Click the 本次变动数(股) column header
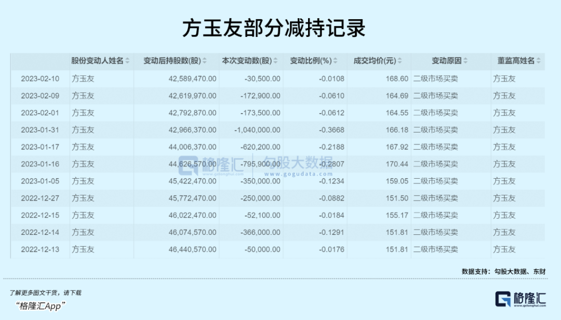This screenshot has width=561, height=320. tap(247, 61)
